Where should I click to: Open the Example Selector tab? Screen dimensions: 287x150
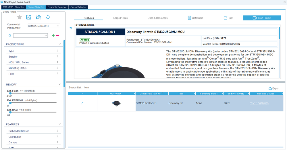click(x=57, y=7)
